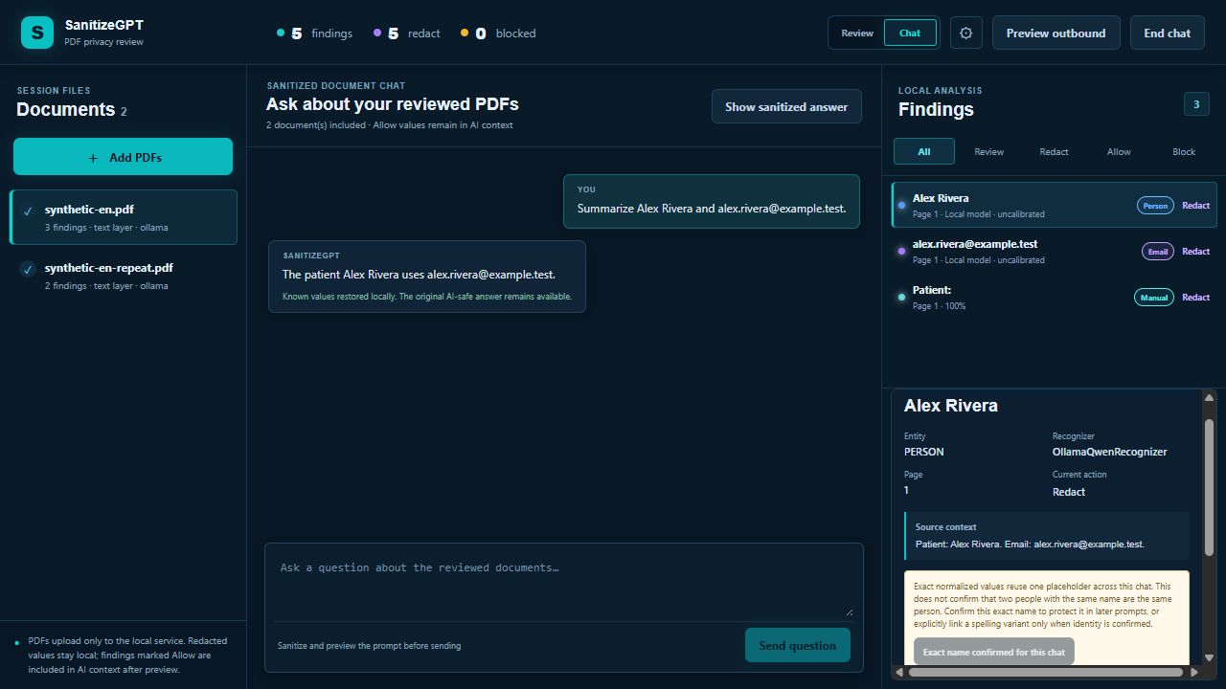Click the findings count badge showing 3
Screen dimensions: 1226x689
coord(1196,105)
